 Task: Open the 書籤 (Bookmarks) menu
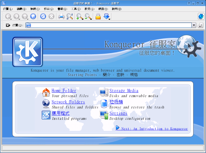(x=62, y=9)
